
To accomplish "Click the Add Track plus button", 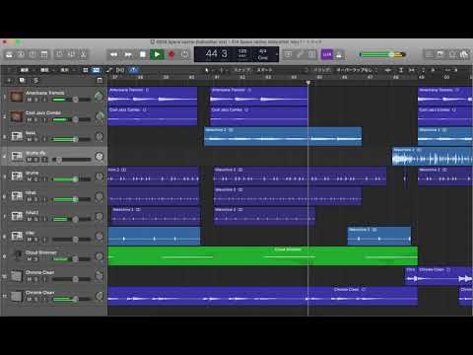I will pos(9,80).
